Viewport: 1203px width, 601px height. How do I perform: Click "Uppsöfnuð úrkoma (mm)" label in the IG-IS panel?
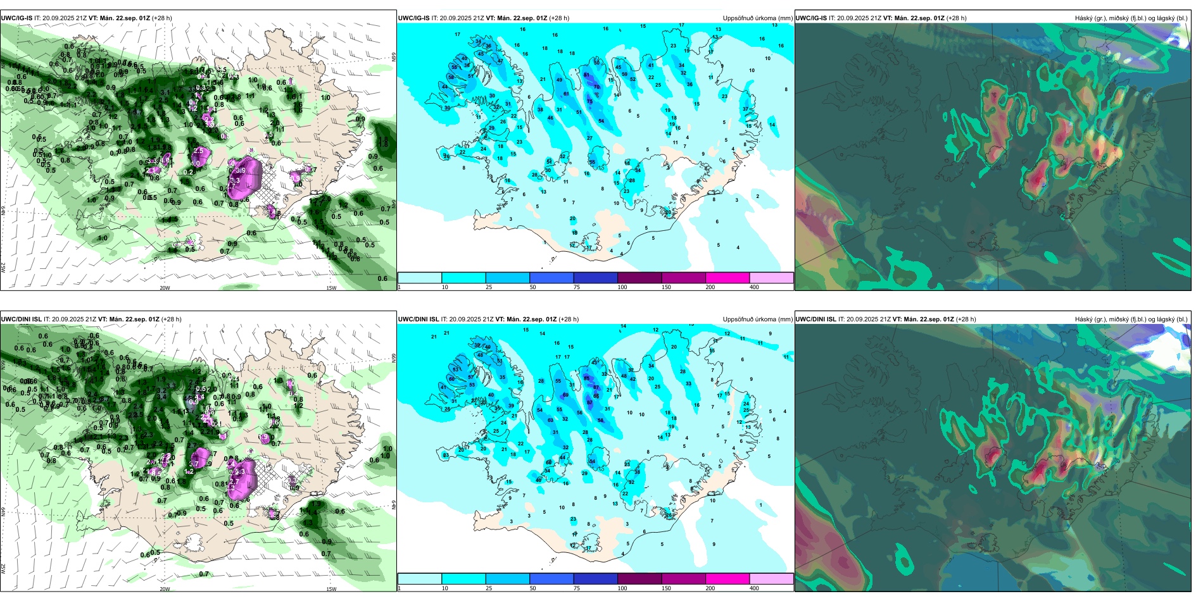click(x=758, y=18)
